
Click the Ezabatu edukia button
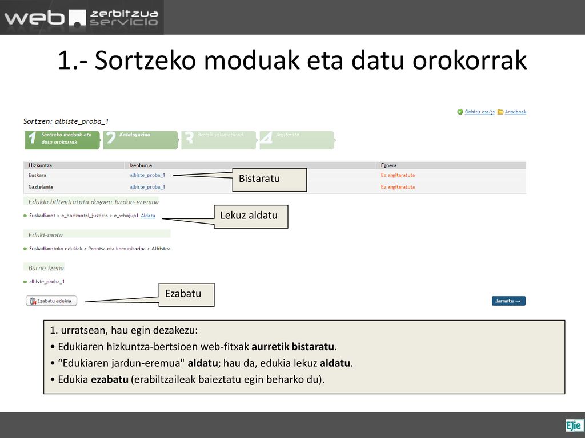[x=51, y=301]
